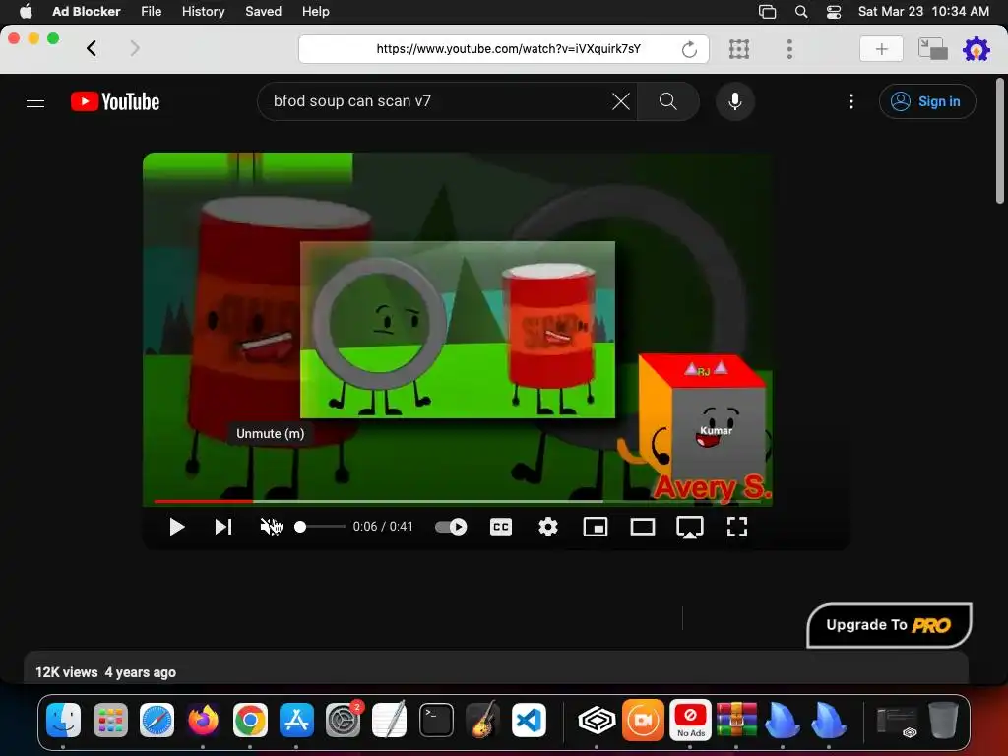Open Ad Blocker gear settings icon
Screen dimensions: 1008x756
coord(976,49)
